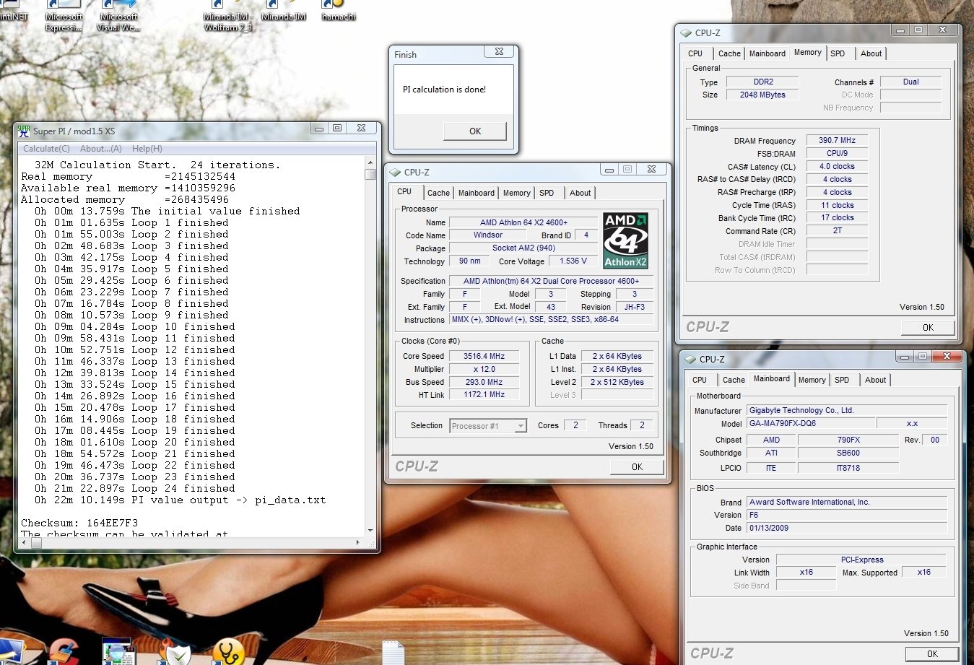
Task: Click the Super PI horizontal scroll right arrow
Action: 358,542
